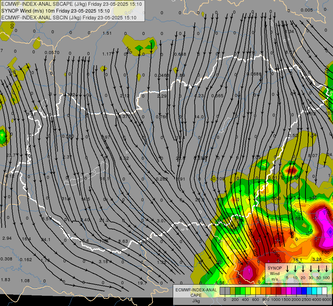Click the 0.308 value on the map
The width and height of the screenshot is (333, 306).
[x=6, y=259]
